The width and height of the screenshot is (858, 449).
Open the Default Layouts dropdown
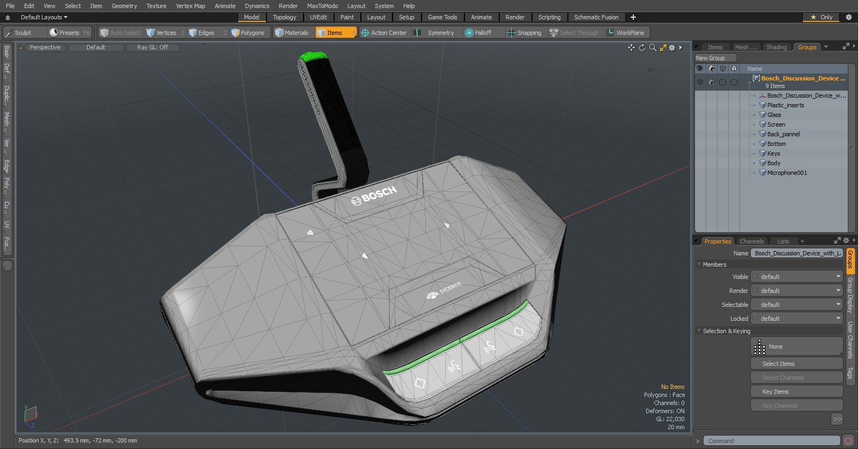click(44, 17)
